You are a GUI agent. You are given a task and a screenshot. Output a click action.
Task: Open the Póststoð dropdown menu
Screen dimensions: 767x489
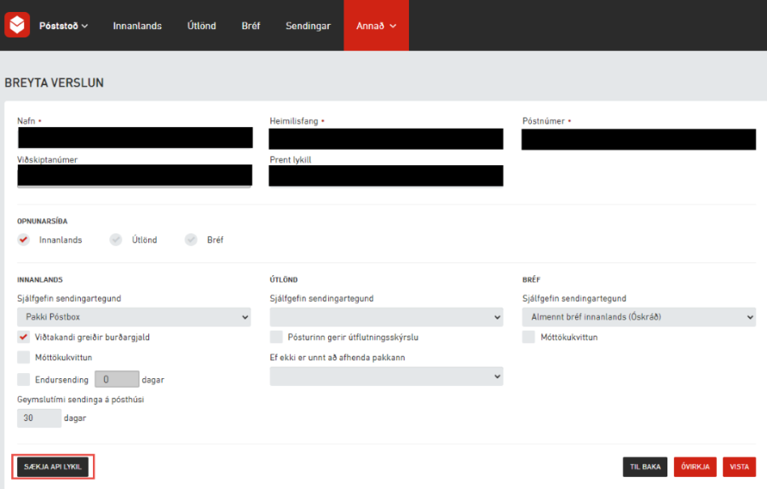pyautogui.click(x=64, y=26)
